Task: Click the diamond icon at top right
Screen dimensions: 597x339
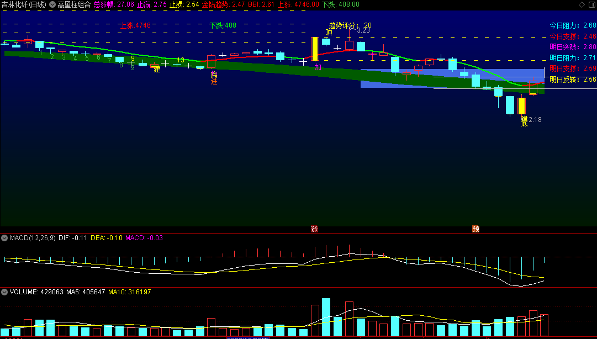Action: (582, 4)
